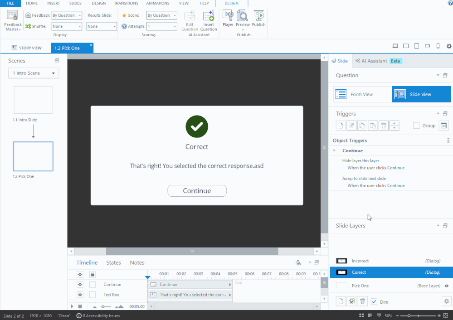453x320 pixels.
Task: Open the 1 Intro Scene dropdown
Action: [34, 73]
